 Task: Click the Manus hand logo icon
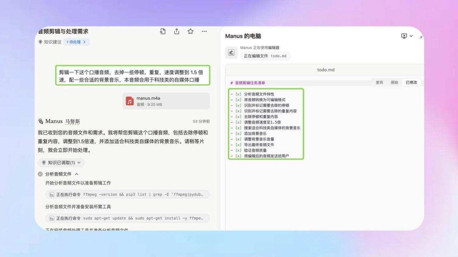[41, 121]
